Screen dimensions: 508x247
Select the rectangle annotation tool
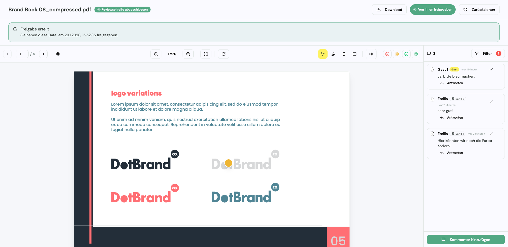(355, 54)
